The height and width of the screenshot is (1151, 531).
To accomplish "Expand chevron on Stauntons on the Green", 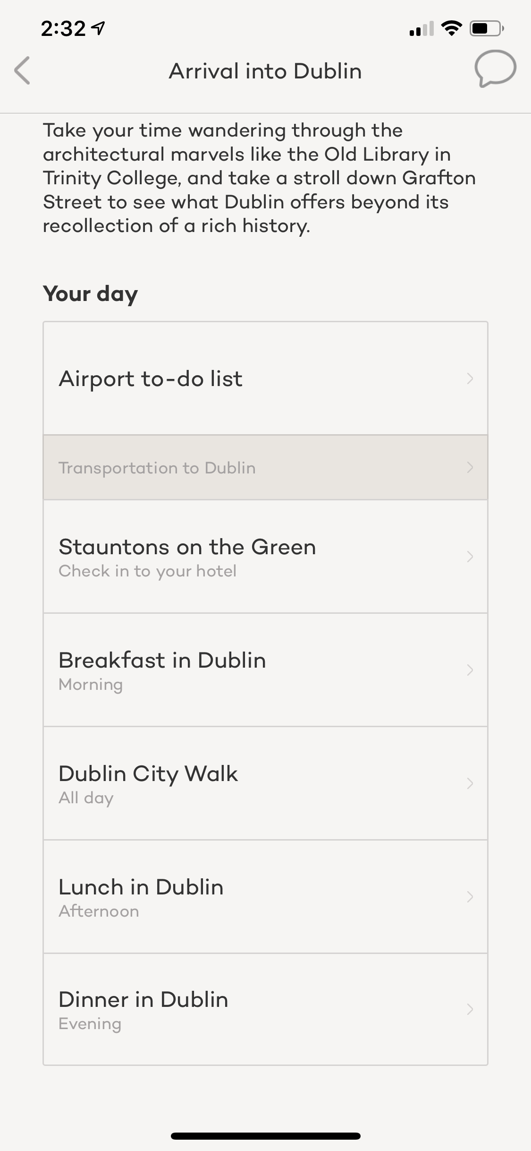I will coord(470,557).
